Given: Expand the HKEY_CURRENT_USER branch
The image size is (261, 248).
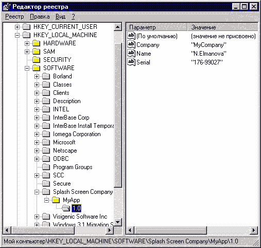Looking at the screenshot, I should tap(17, 27).
